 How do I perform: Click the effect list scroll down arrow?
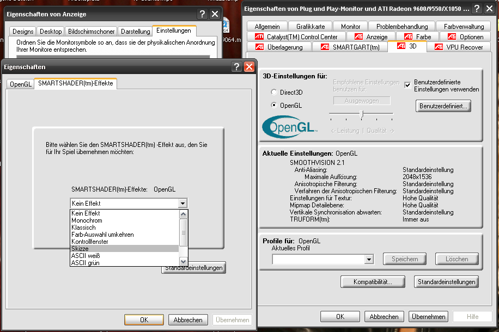click(x=183, y=262)
